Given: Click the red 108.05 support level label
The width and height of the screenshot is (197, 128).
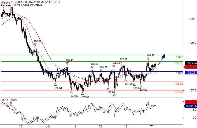Looking at the screenshot, I should tap(179, 84).
